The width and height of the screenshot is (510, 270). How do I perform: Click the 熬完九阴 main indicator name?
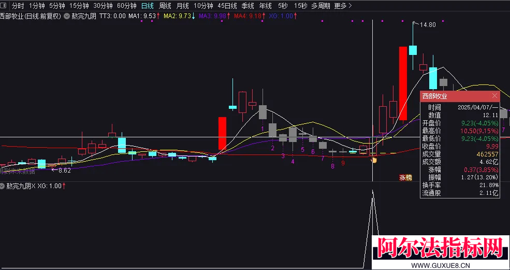[x=84, y=16]
